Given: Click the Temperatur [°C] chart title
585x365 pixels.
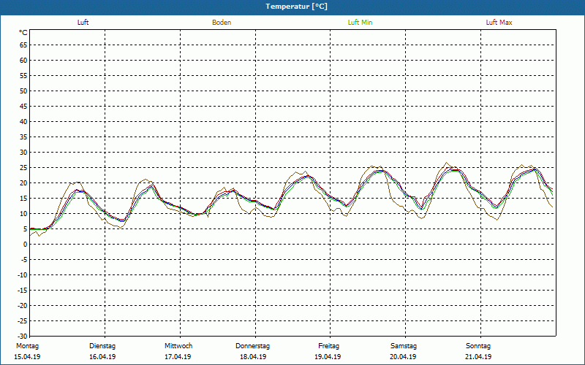Looking at the screenshot, I should [297, 7].
